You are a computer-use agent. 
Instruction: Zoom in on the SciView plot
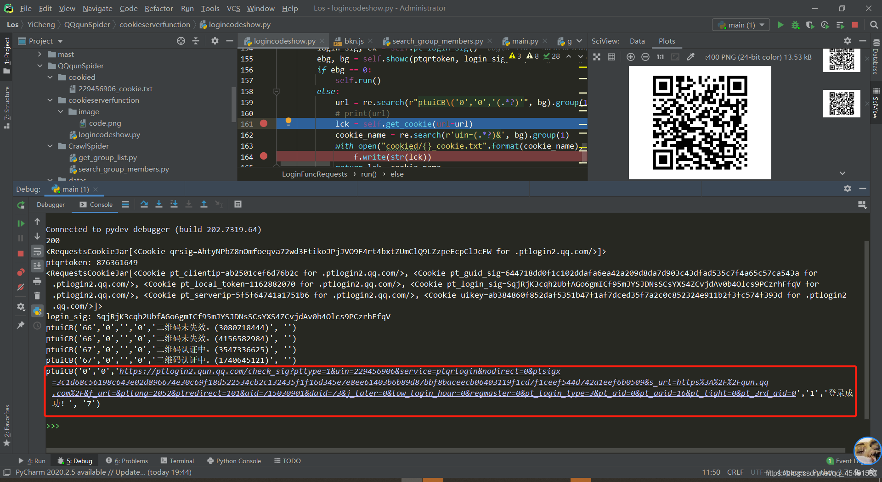pyautogui.click(x=631, y=57)
